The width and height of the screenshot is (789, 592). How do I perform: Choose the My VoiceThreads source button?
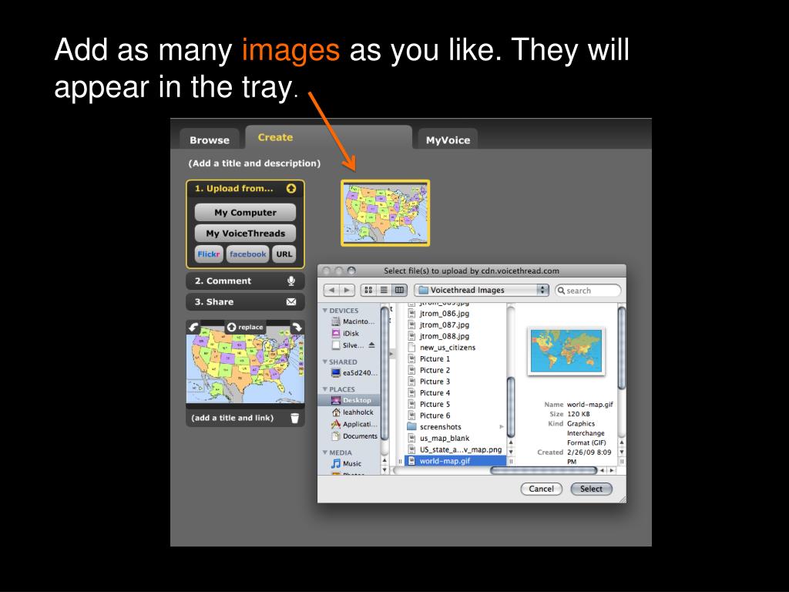(245, 234)
